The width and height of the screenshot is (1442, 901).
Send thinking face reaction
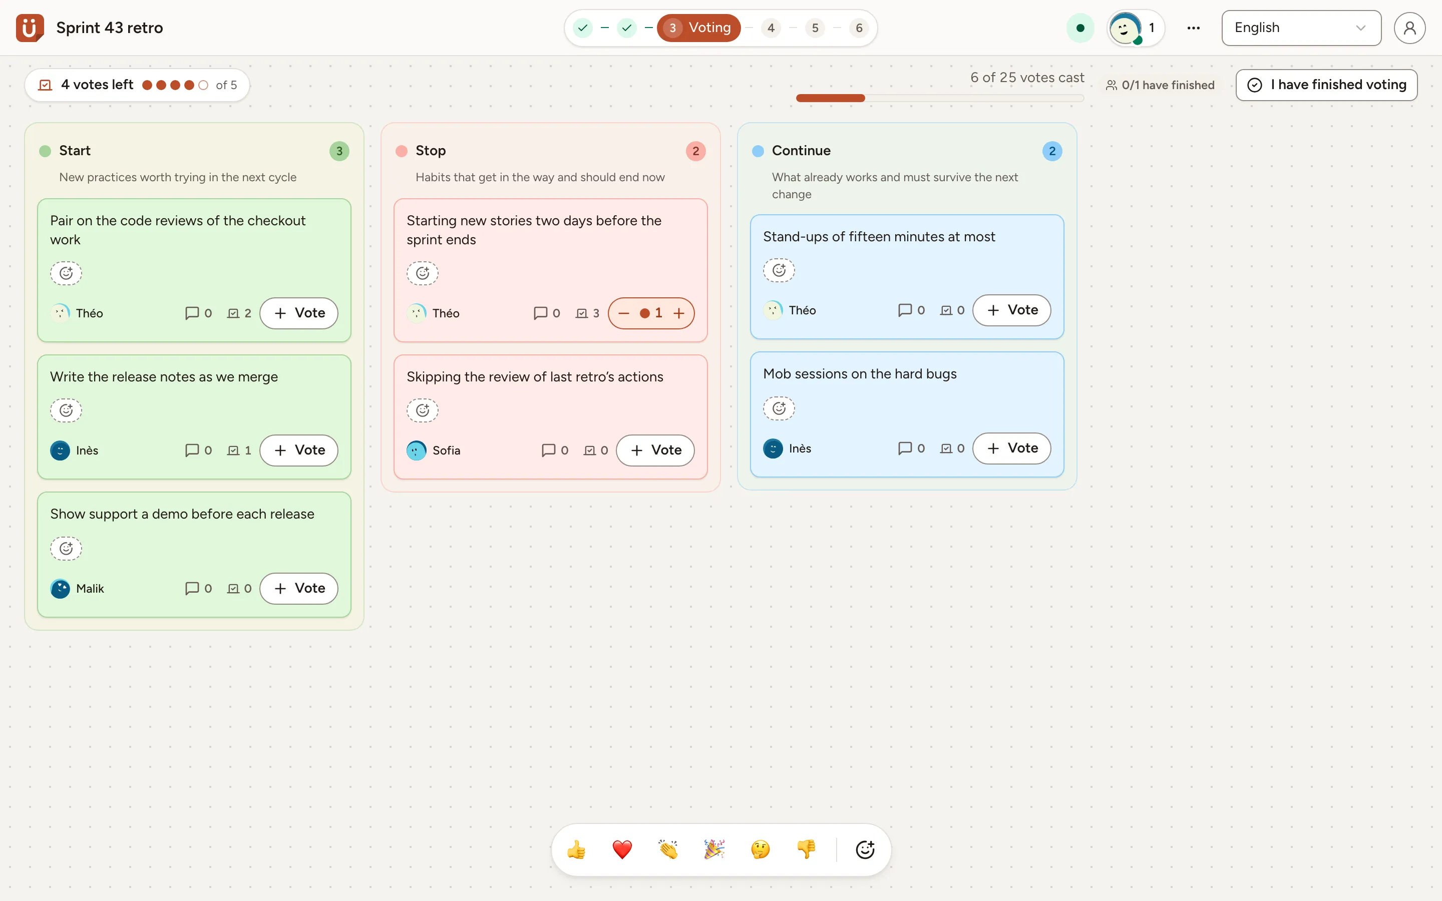(761, 850)
